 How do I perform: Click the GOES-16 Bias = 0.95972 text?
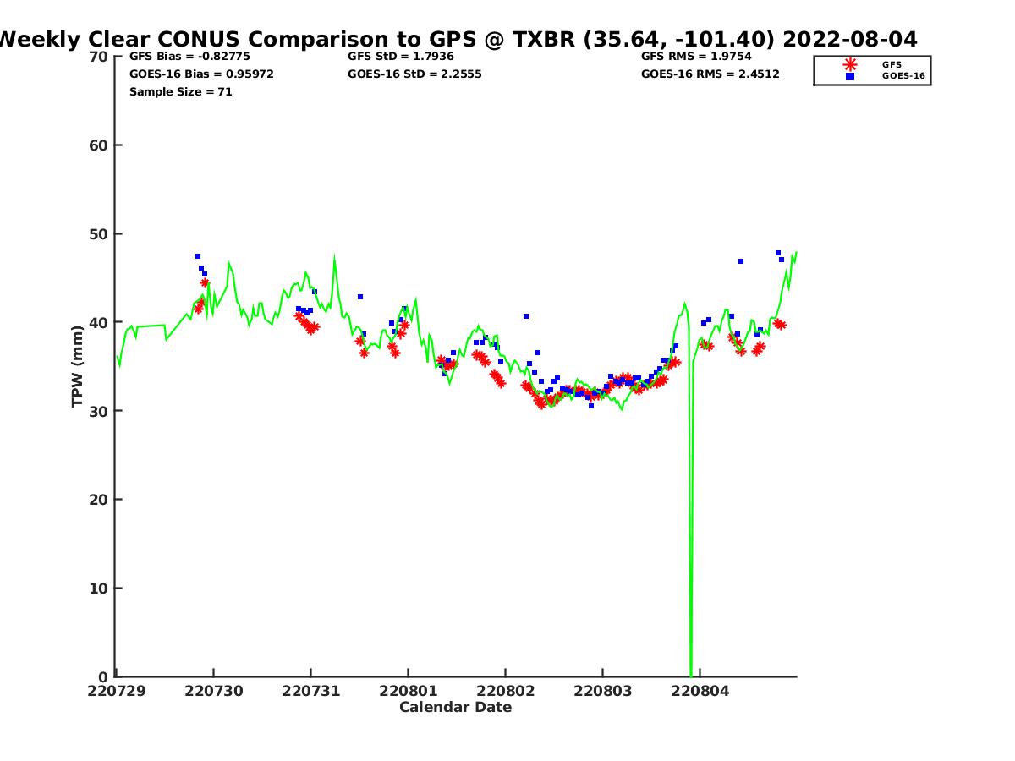(x=201, y=74)
